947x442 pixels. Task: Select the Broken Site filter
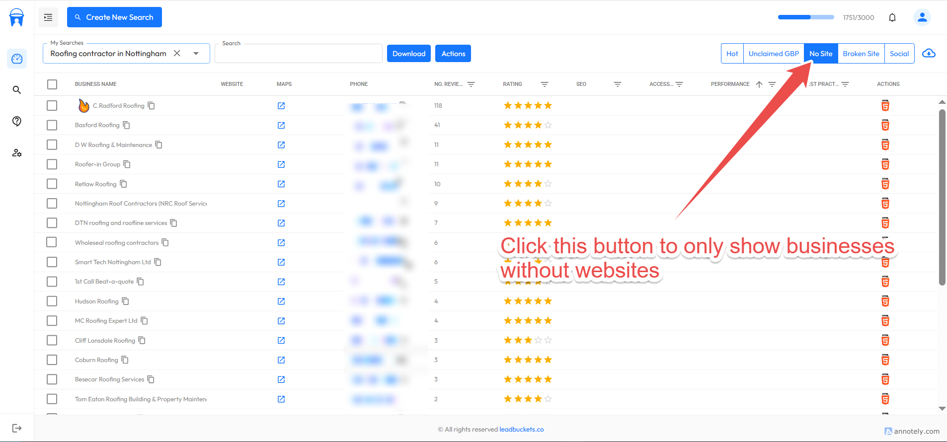coord(861,54)
